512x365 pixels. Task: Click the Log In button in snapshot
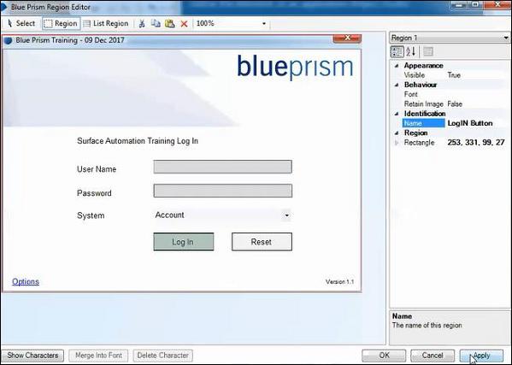point(184,242)
